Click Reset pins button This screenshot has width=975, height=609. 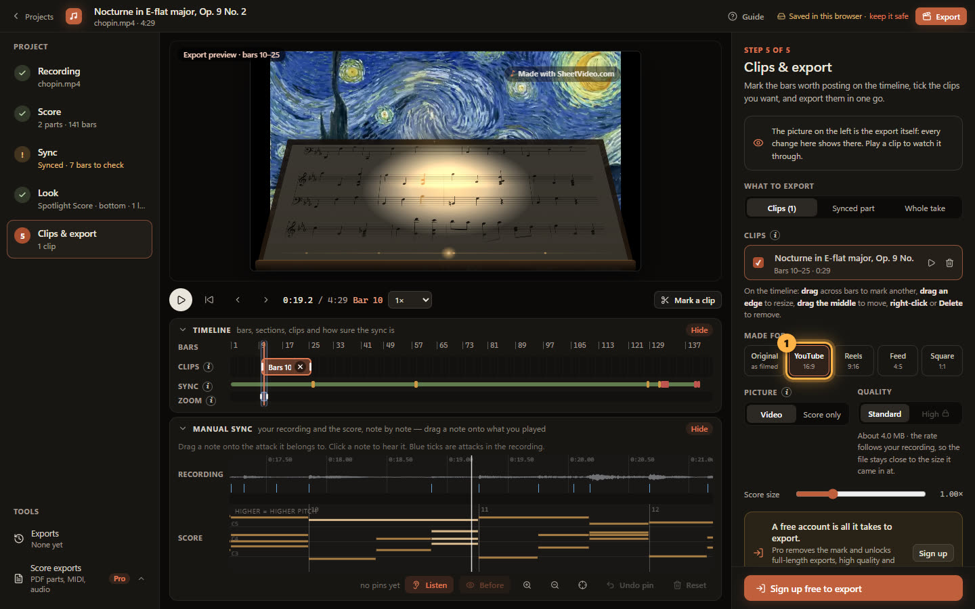tap(690, 585)
